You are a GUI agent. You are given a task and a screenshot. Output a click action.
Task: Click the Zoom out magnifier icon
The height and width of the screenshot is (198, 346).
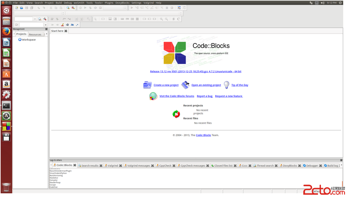point(167,19)
